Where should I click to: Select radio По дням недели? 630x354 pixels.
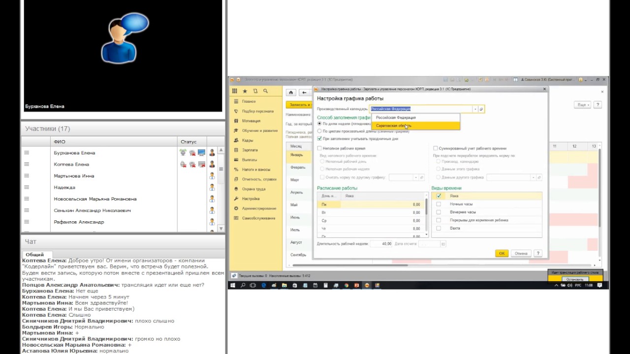(x=319, y=124)
